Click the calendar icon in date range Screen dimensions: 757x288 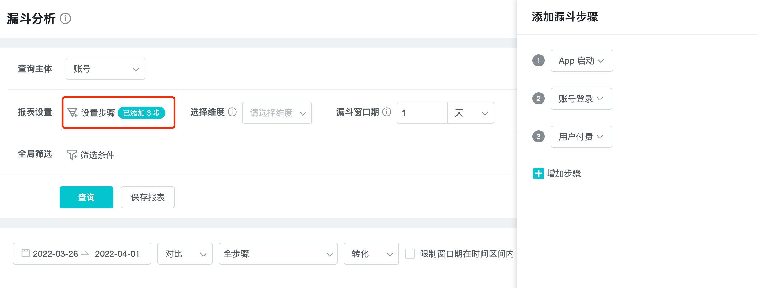(x=26, y=253)
